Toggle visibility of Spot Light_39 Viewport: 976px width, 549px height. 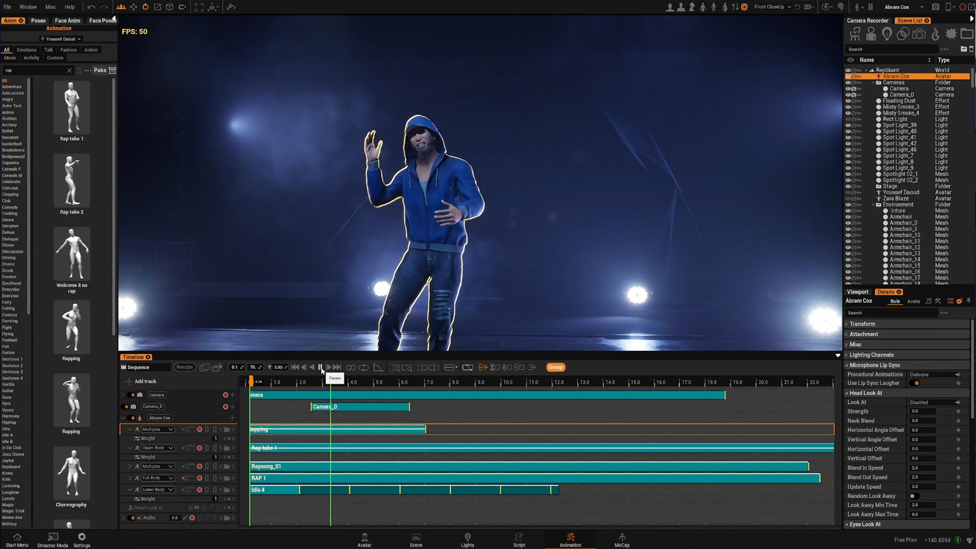point(848,126)
